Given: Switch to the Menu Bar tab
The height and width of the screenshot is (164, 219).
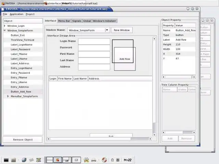Looking at the screenshot, I should pos(64,21).
